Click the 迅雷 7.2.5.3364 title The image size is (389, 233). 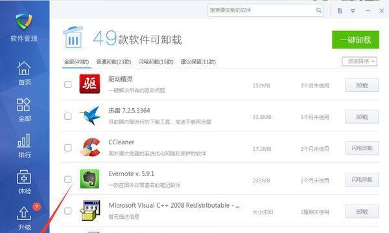pos(129,111)
